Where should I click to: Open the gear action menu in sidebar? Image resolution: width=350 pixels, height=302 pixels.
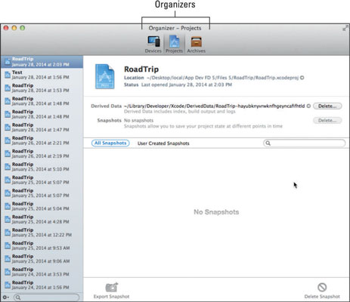[x=6, y=297]
